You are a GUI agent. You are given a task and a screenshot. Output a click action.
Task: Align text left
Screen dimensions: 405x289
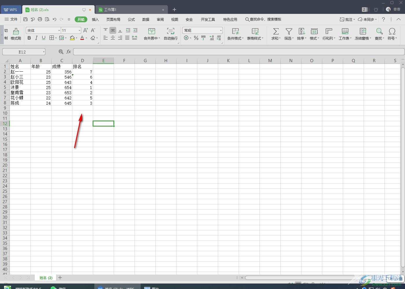click(x=106, y=38)
